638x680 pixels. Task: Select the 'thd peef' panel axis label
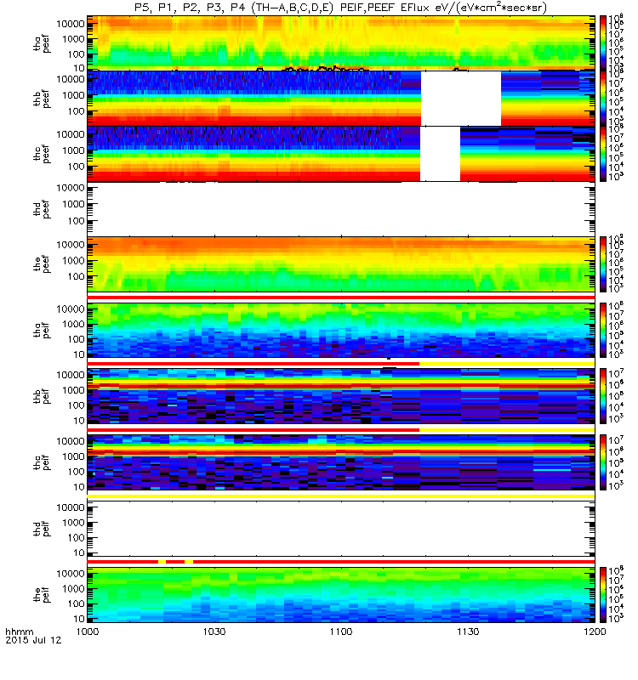(x=42, y=209)
